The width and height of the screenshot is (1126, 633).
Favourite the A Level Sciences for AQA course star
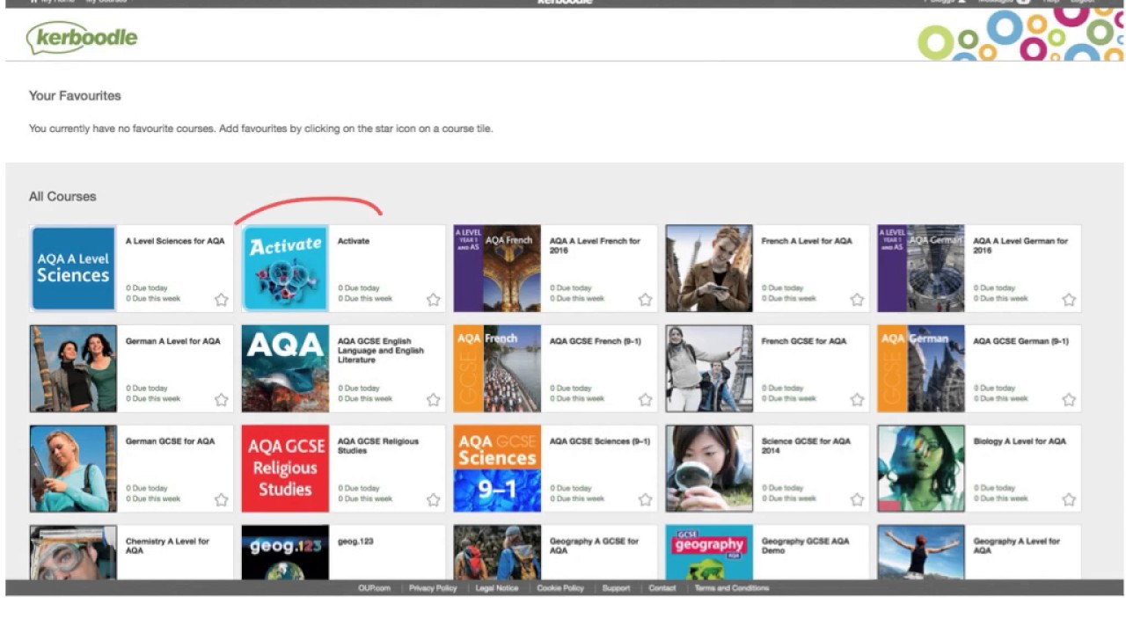(222, 300)
